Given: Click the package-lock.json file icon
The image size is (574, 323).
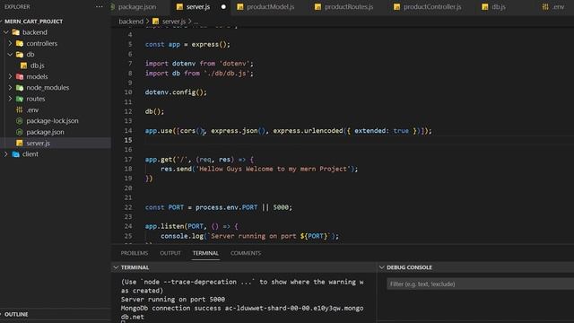Looking at the screenshot, I should click(x=20, y=121).
